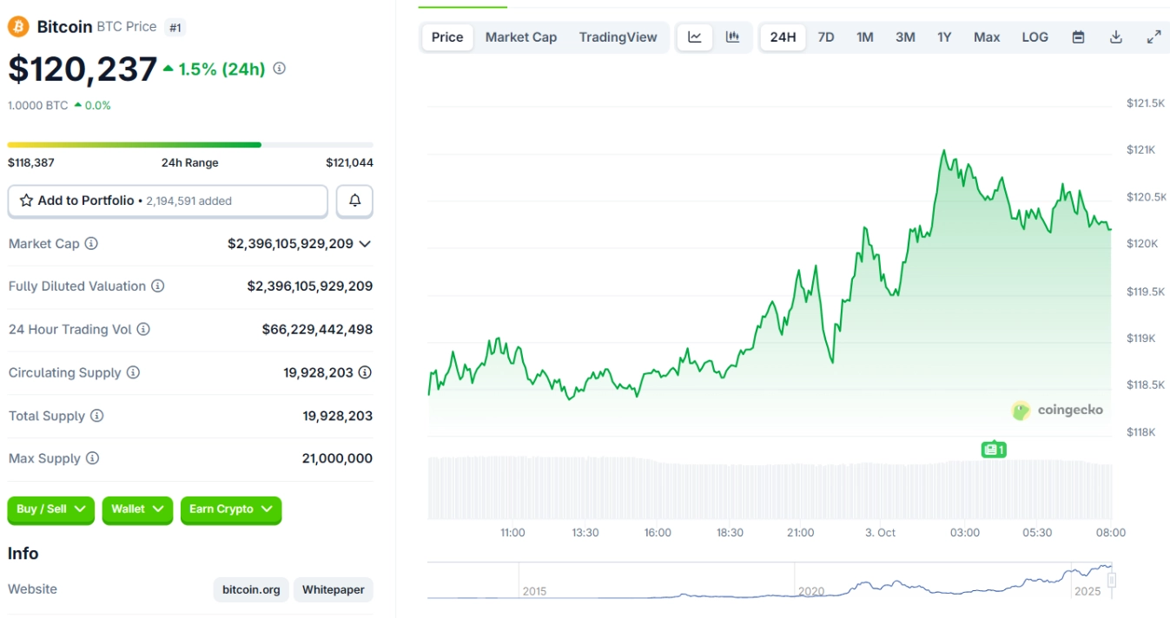The width and height of the screenshot is (1170, 618).
Task: Switch to the Market Cap tab
Action: tap(520, 37)
